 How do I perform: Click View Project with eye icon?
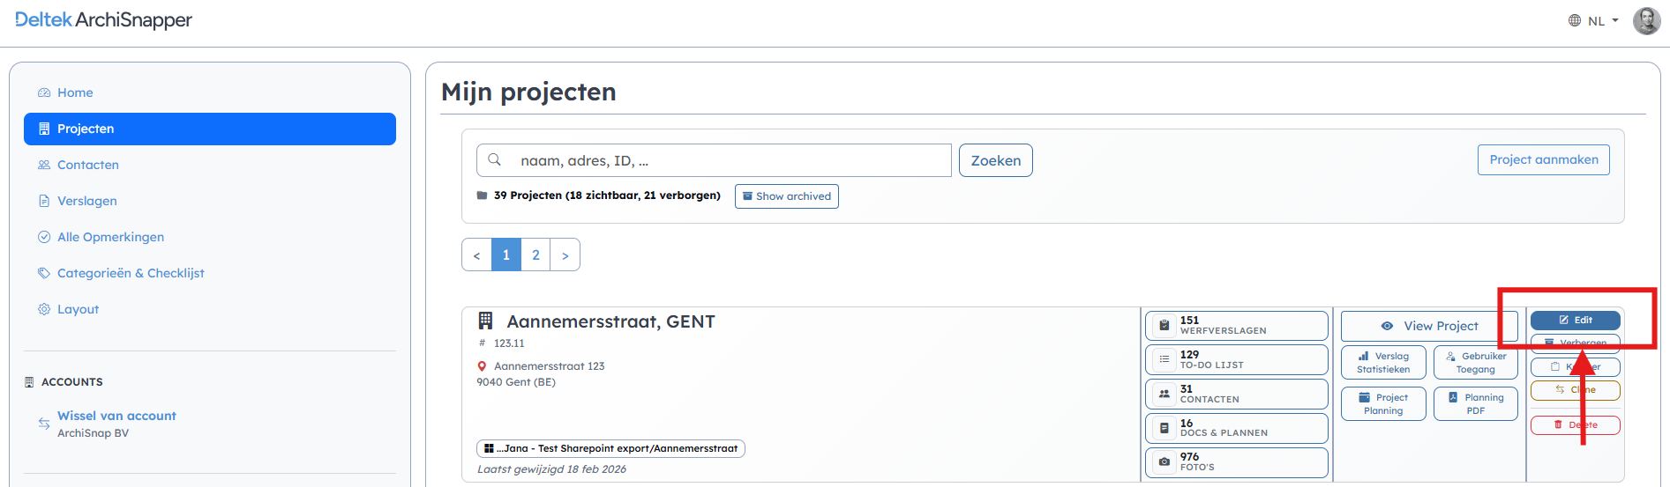point(1429,326)
